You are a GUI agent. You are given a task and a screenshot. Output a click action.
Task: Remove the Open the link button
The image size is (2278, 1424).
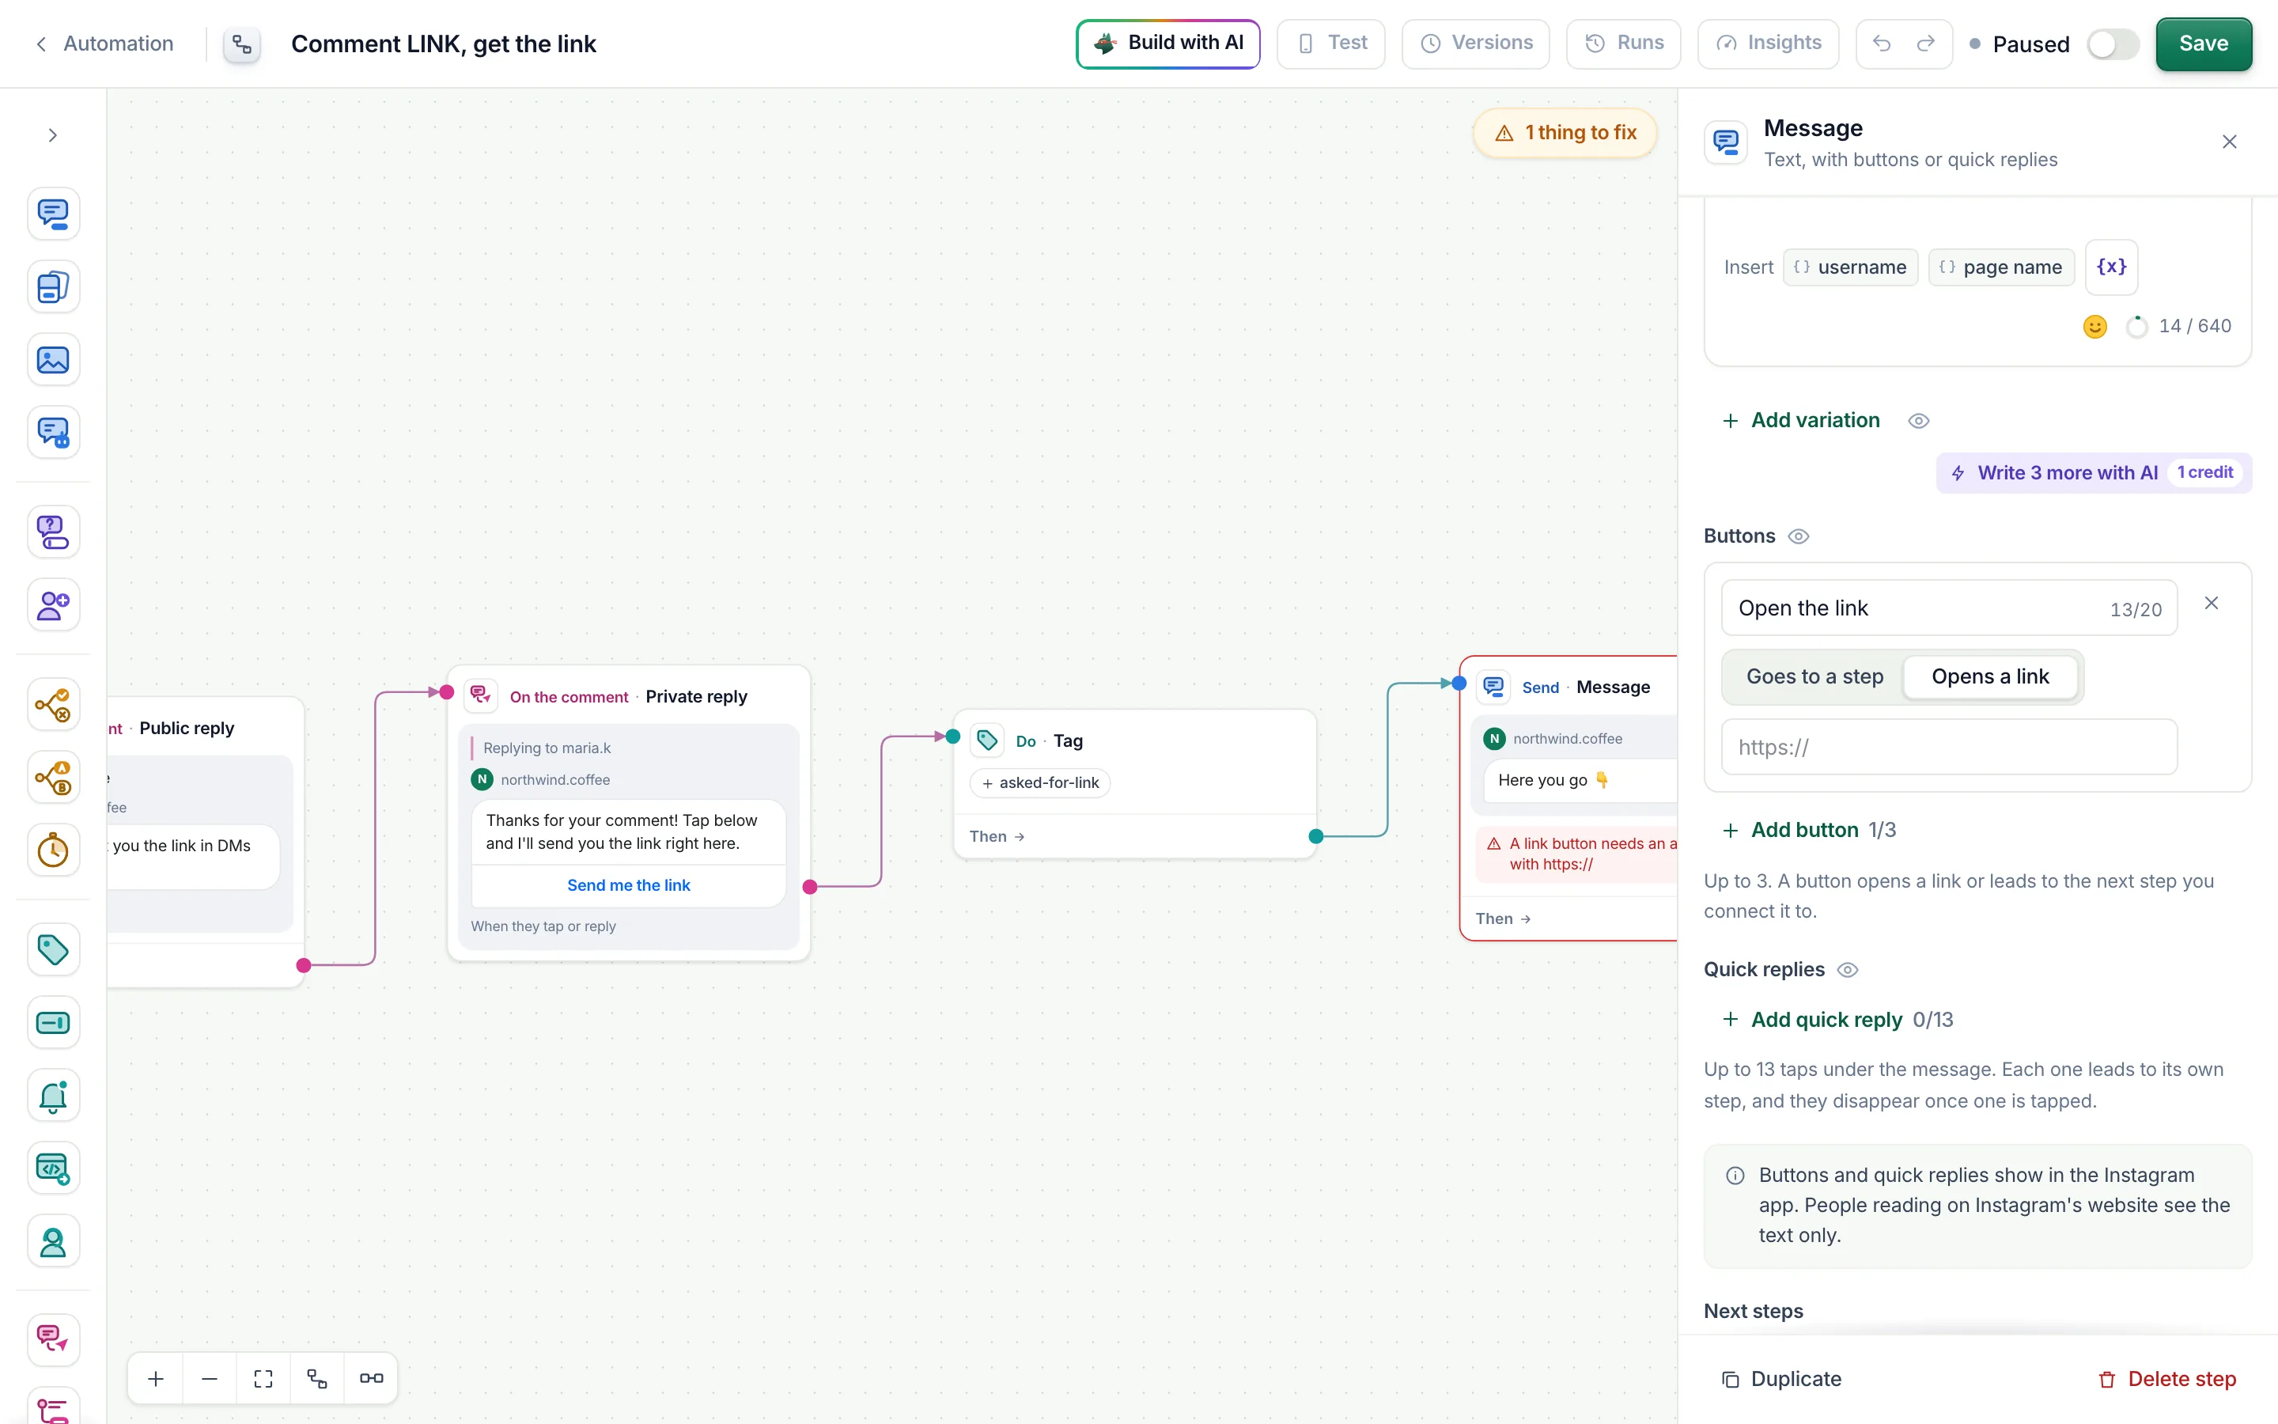coord(2212,603)
